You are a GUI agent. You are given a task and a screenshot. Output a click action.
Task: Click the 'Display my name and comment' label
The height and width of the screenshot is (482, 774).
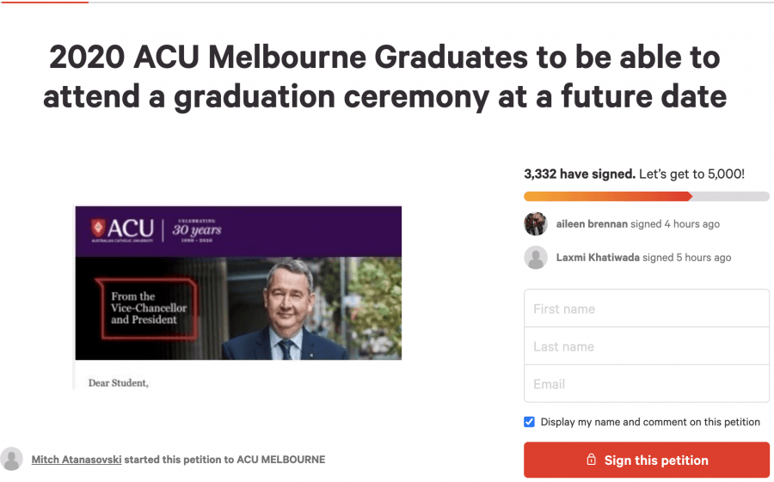tap(650, 422)
